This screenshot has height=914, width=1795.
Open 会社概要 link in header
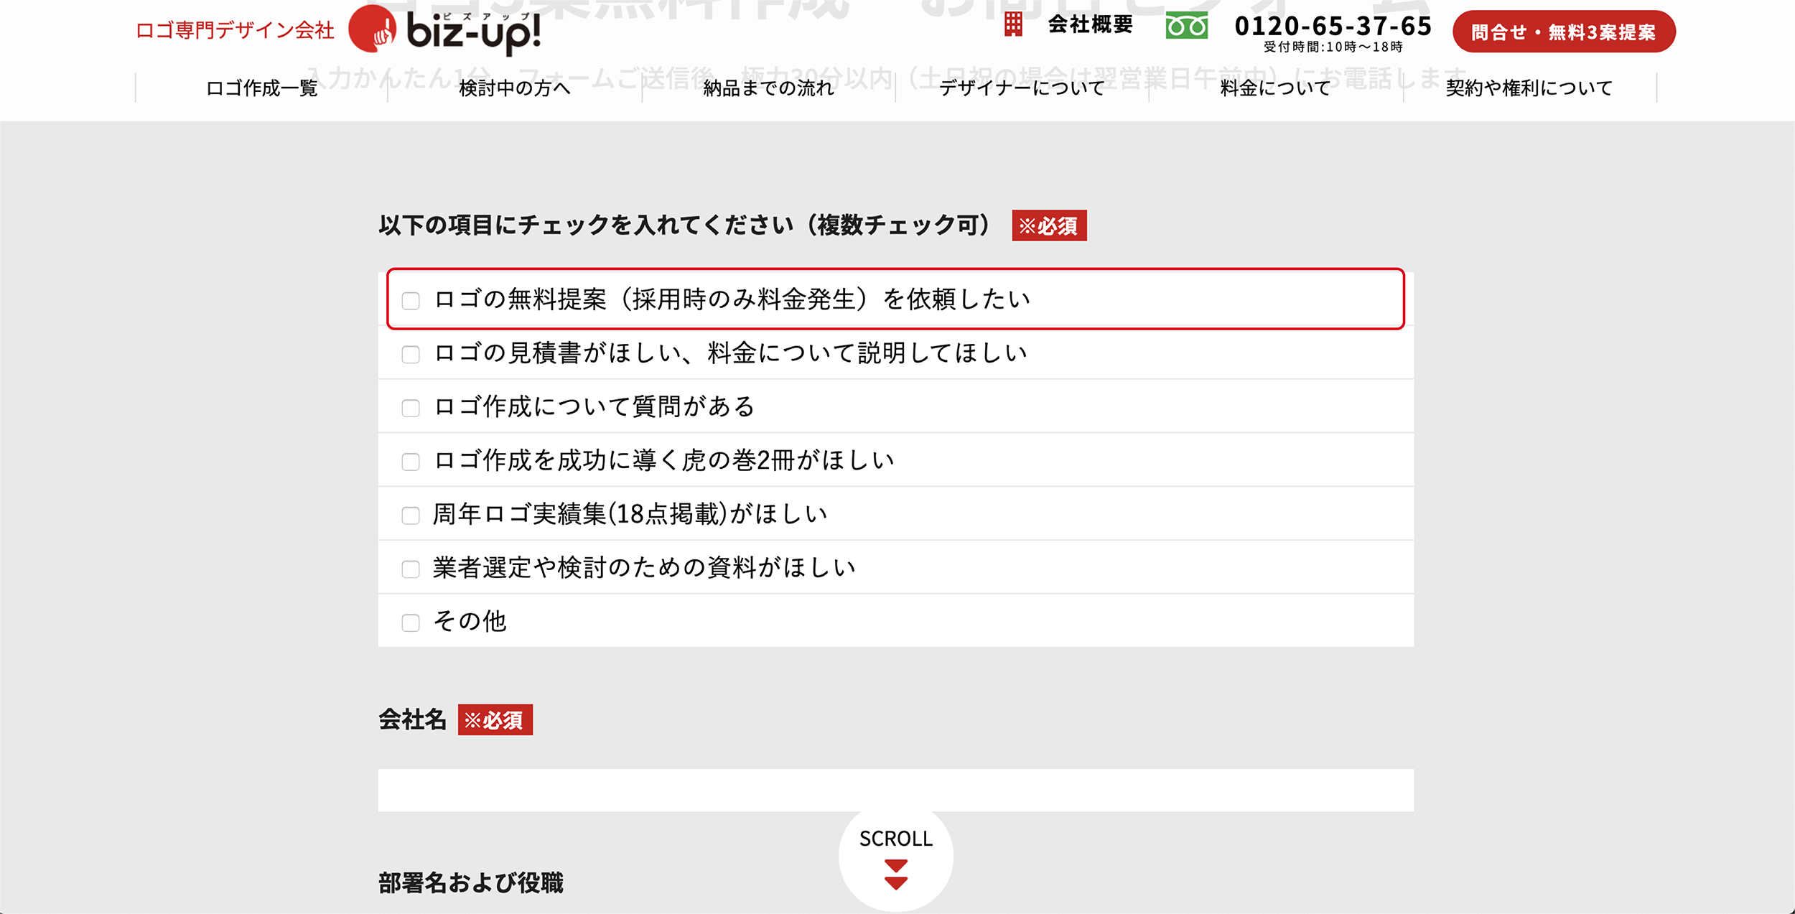pos(1090,24)
